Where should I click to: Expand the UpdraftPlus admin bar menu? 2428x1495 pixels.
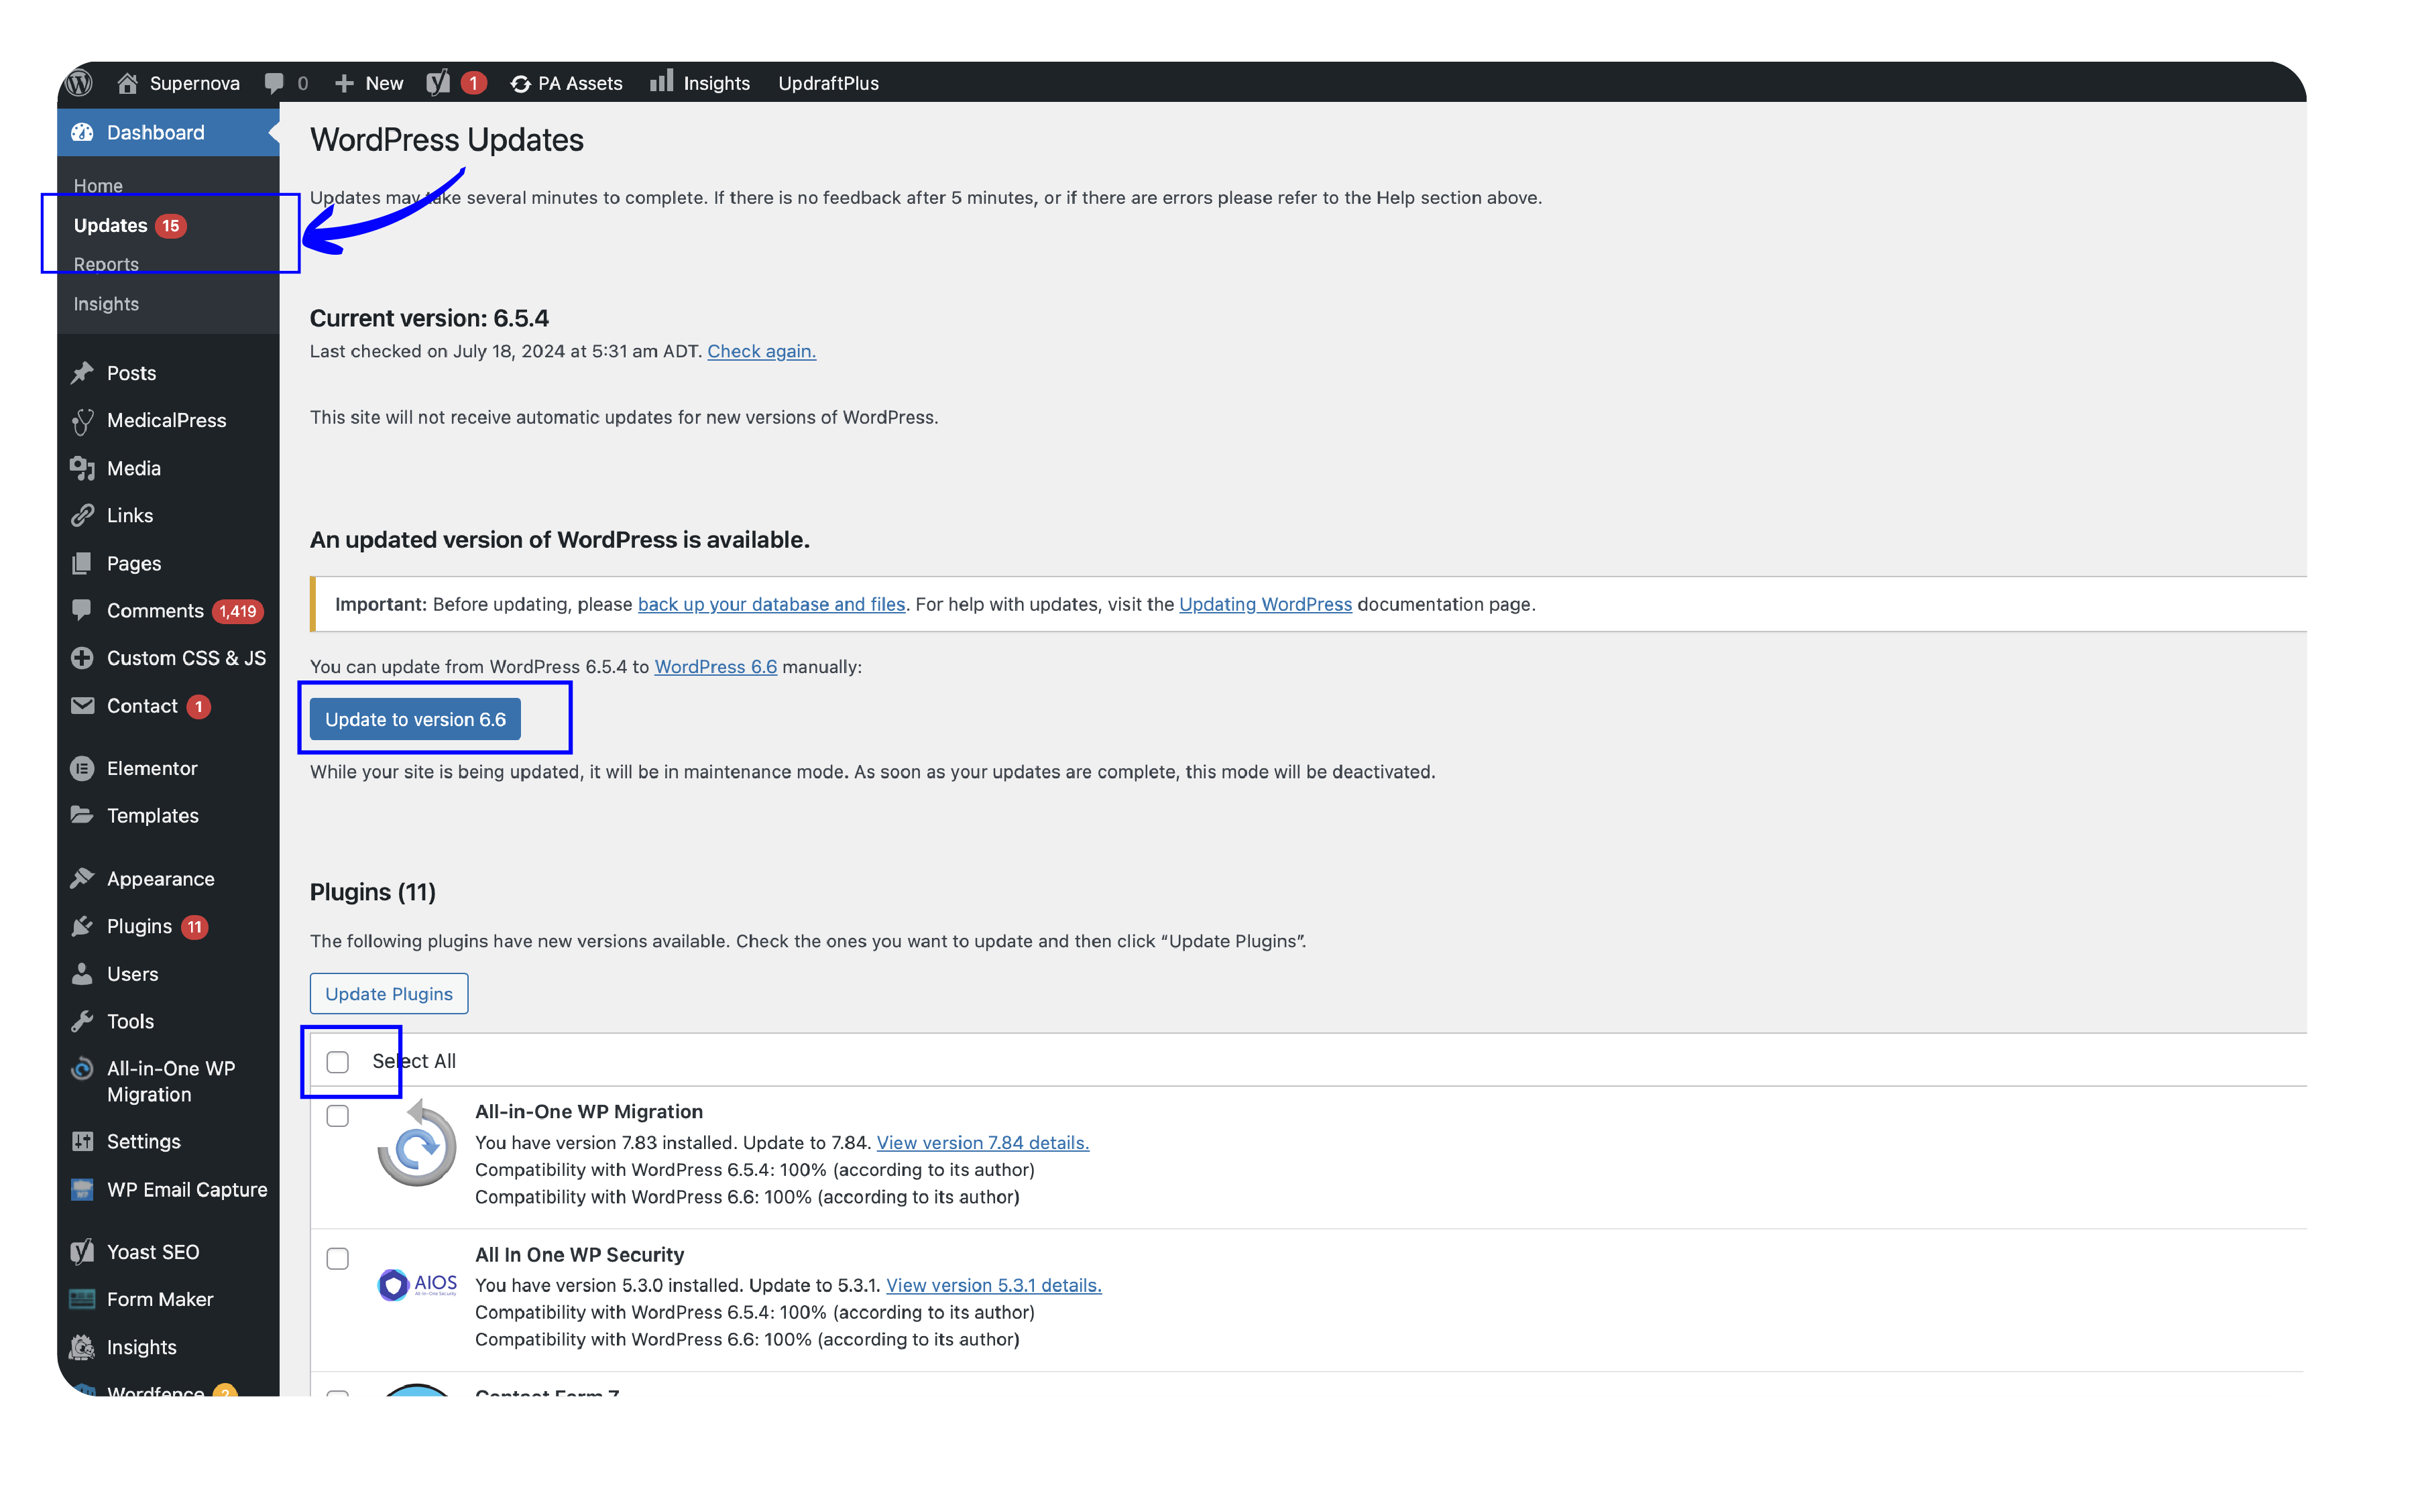click(x=828, y=83)
